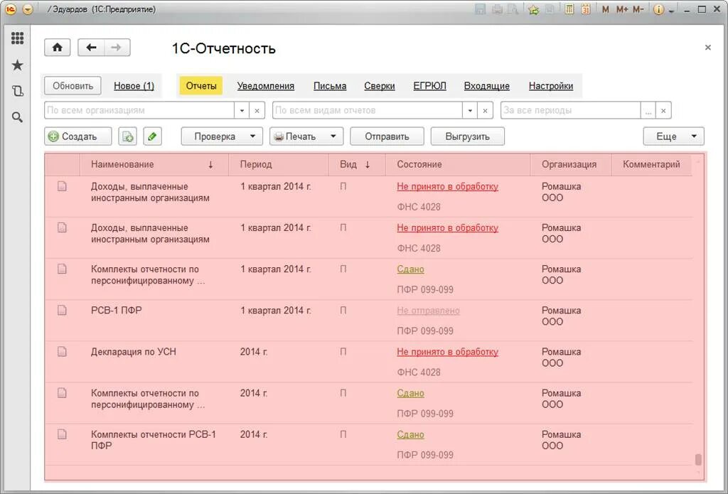Navigate forward with the right arrow
Screen dimensions: 728x494
[117, 48]
